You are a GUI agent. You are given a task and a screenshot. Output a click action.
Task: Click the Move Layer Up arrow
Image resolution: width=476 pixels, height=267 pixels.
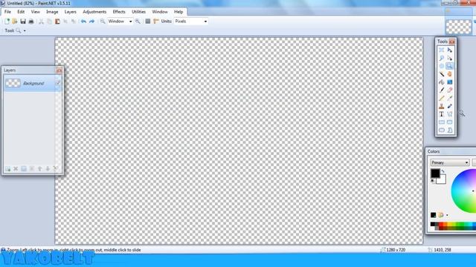(39, 168)
